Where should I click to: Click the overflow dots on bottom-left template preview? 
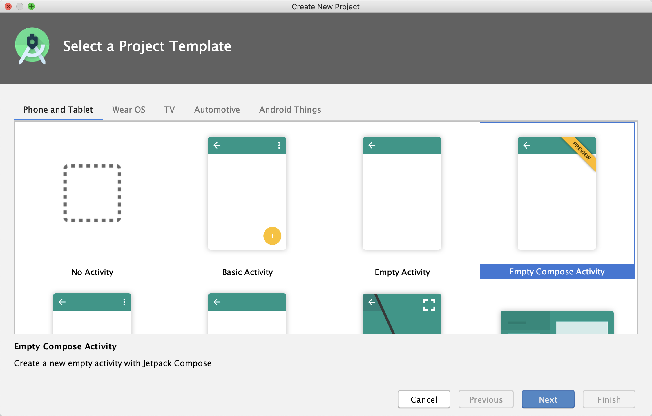pyautogui.click(x=124, y=302)
